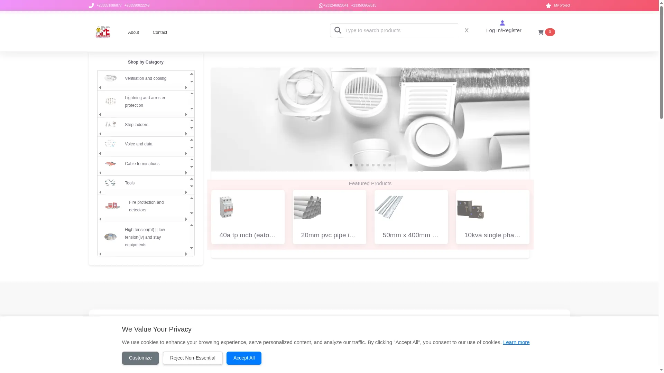
Task: Click the page vertical scrollbar thumb
Action: tap(661, 62)
